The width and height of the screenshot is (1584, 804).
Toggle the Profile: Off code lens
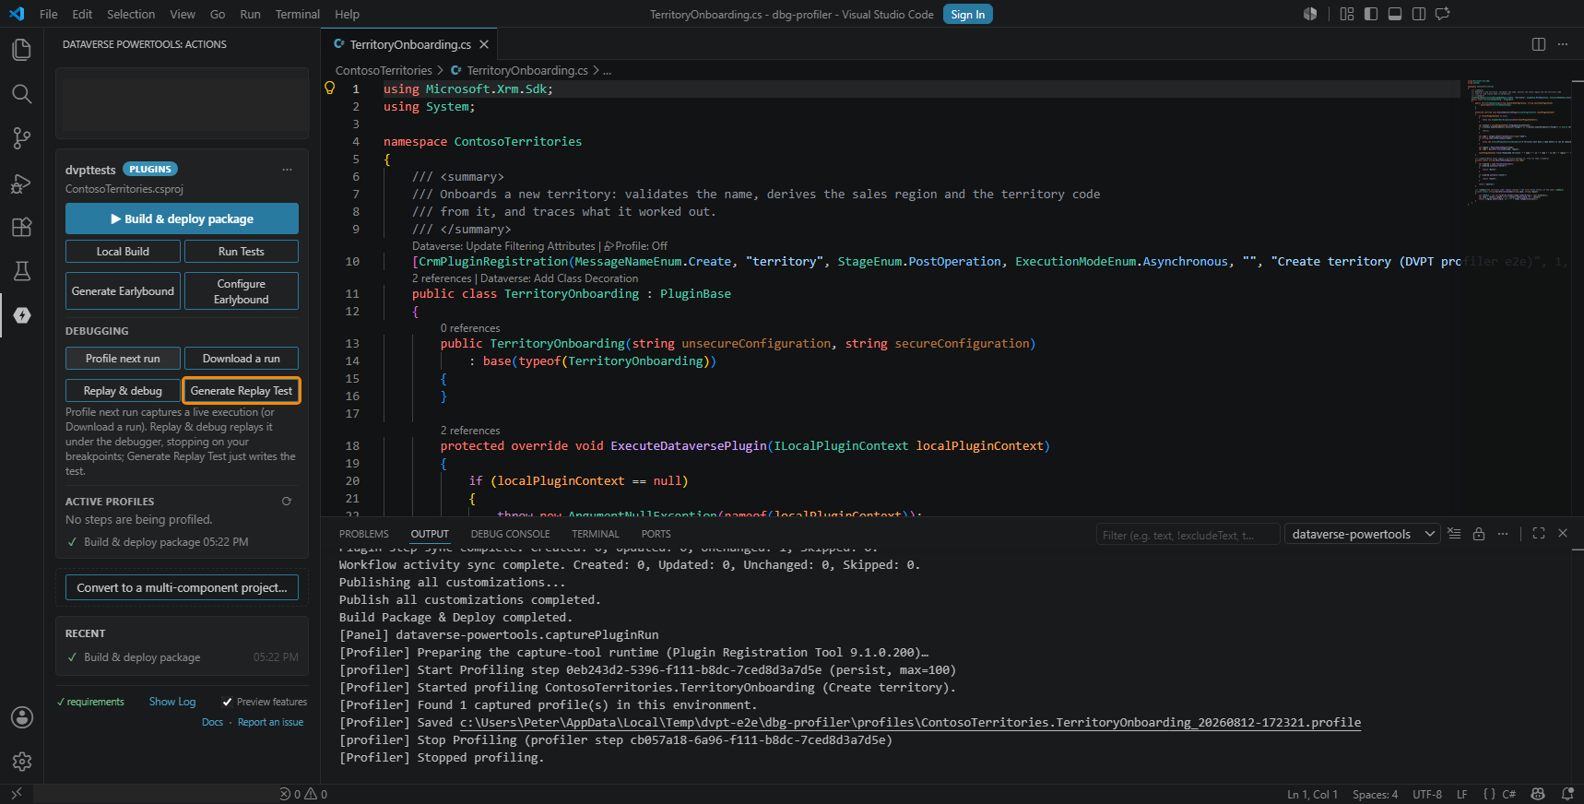click(x=636, y=246)
